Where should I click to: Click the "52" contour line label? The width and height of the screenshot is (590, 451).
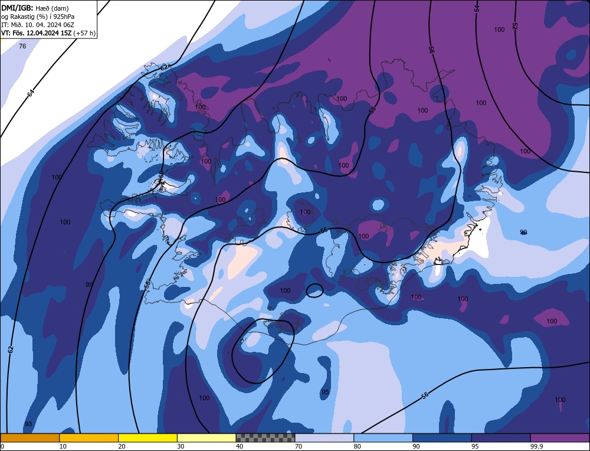(x=514, y=26)
